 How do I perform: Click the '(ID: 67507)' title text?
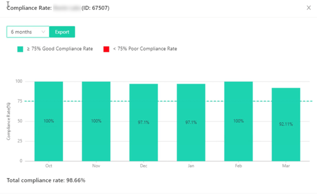click(x=96, y=8)
